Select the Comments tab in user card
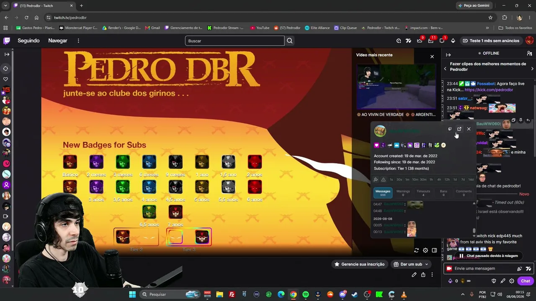This screenshot has height=301, width=536. [464, 193]
